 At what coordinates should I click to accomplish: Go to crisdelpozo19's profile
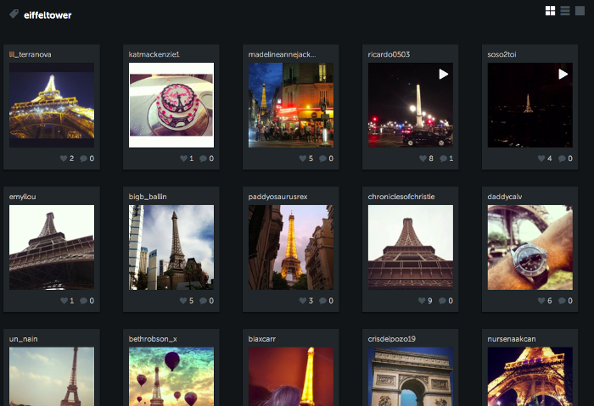392,339
